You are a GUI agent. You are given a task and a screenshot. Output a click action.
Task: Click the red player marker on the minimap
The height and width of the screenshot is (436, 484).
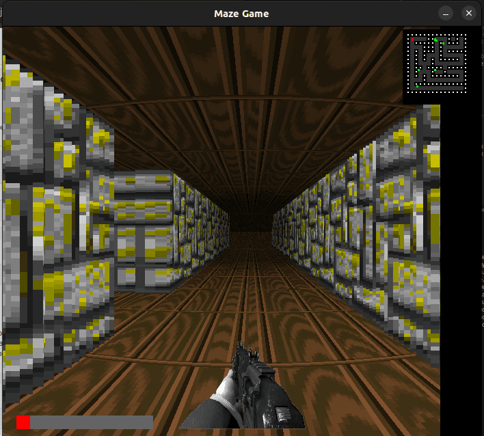pyautogui.click(x=413, y=40)
